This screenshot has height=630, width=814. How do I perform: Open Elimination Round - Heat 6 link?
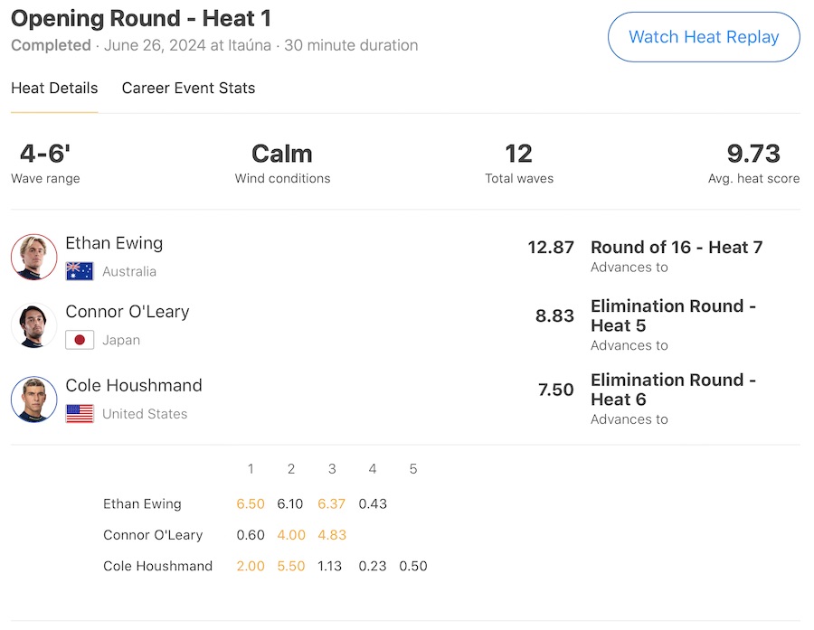(673, 390)
